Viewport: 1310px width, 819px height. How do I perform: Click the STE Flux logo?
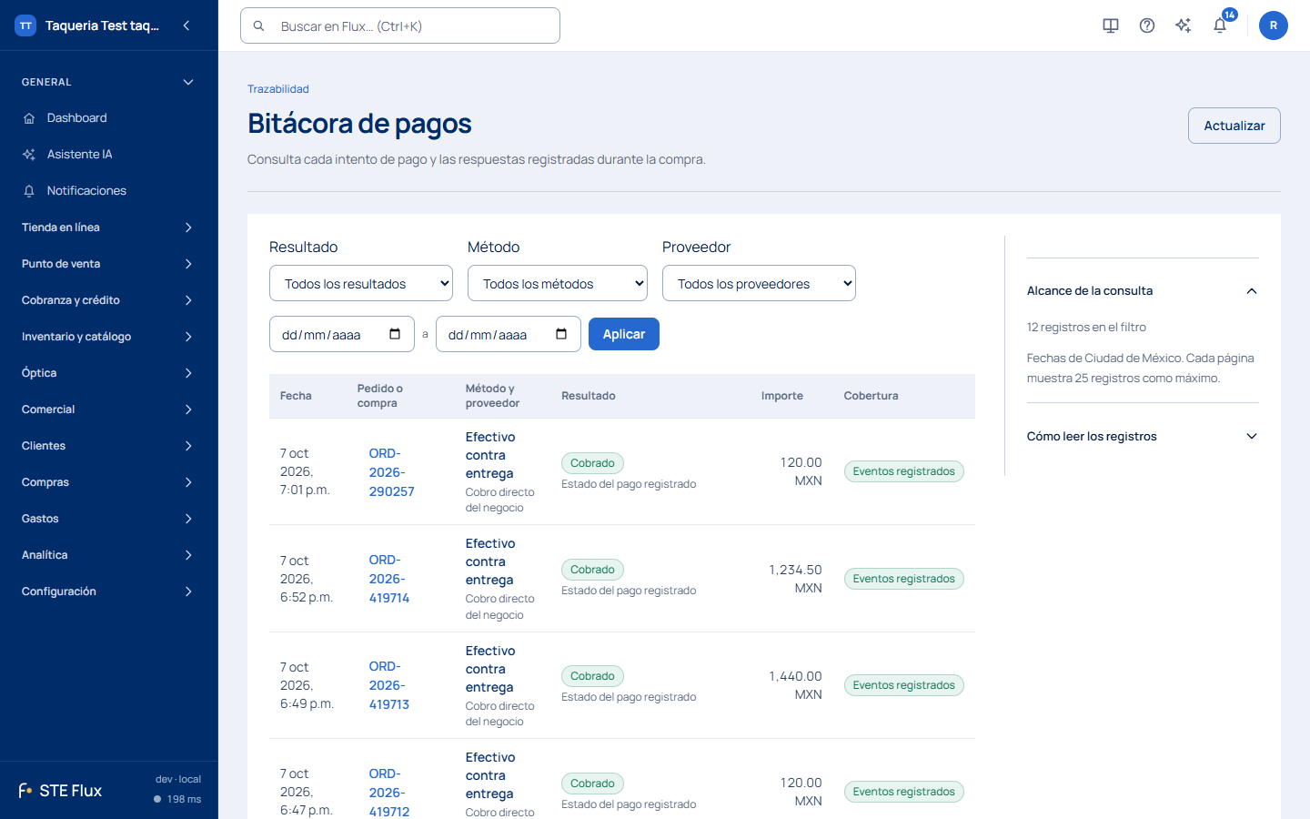[x=60, y=791]
